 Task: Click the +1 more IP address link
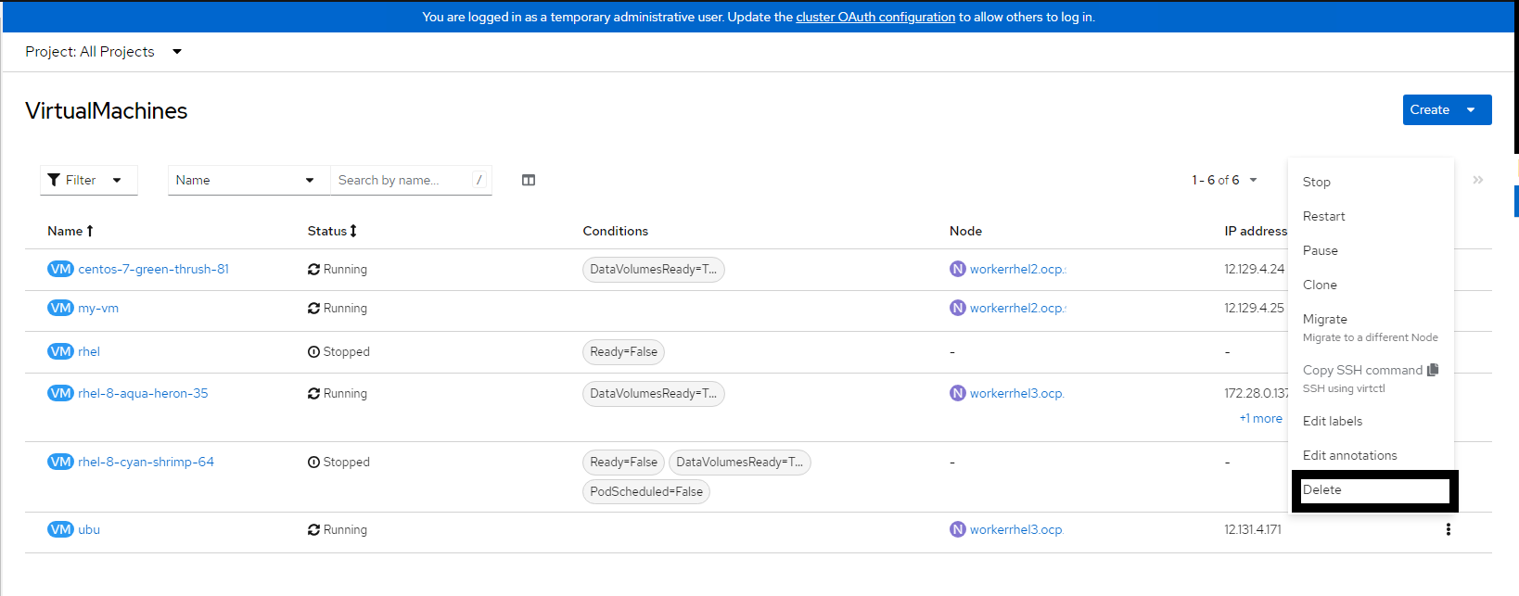click(x=1260, y=418)
